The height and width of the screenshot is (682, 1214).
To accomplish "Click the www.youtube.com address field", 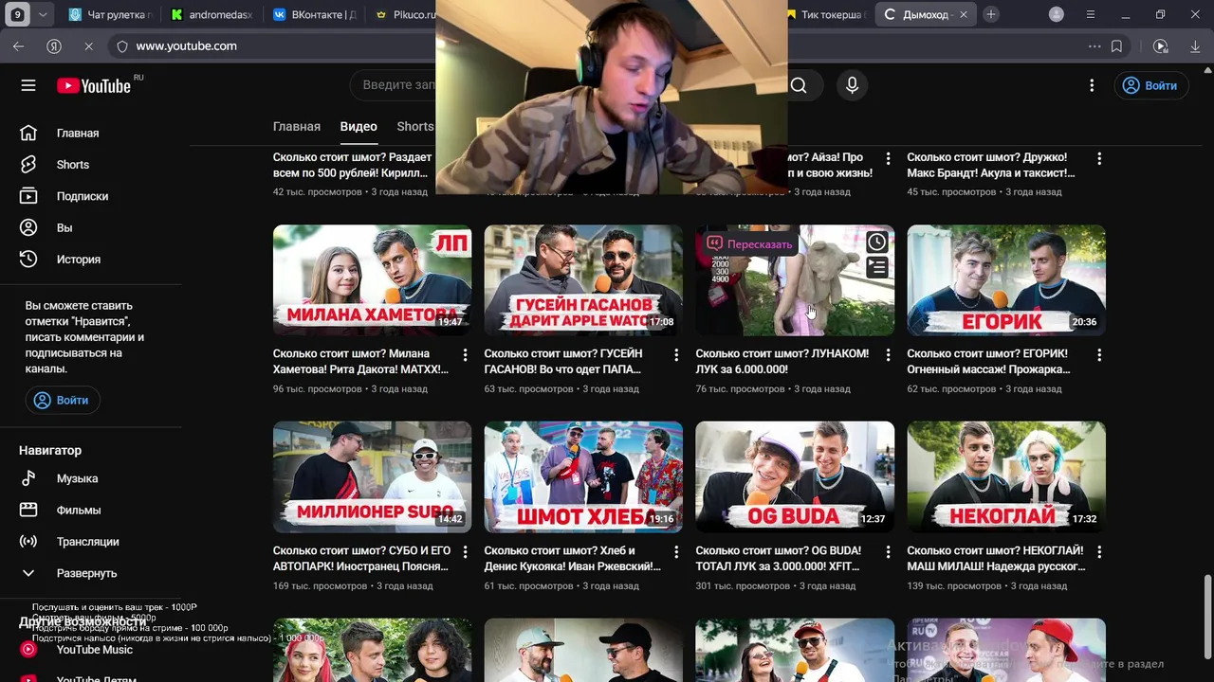I will point(186,45).
